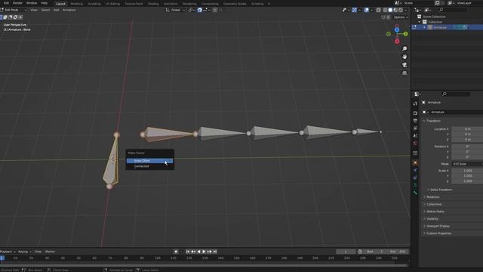
Task: Open the Bone properties tab
Action: pyautogui.click(x=415, y=193)
